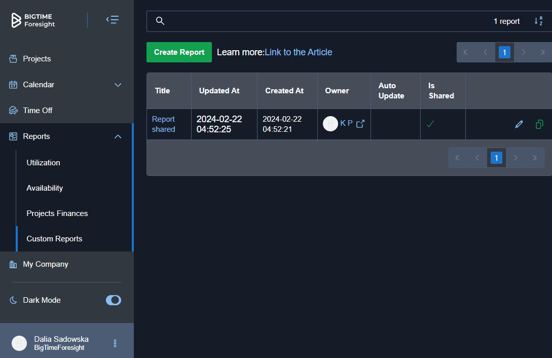552x358 pixels.
Task: Open the Custom Reports section
Action: pos(54,238)
